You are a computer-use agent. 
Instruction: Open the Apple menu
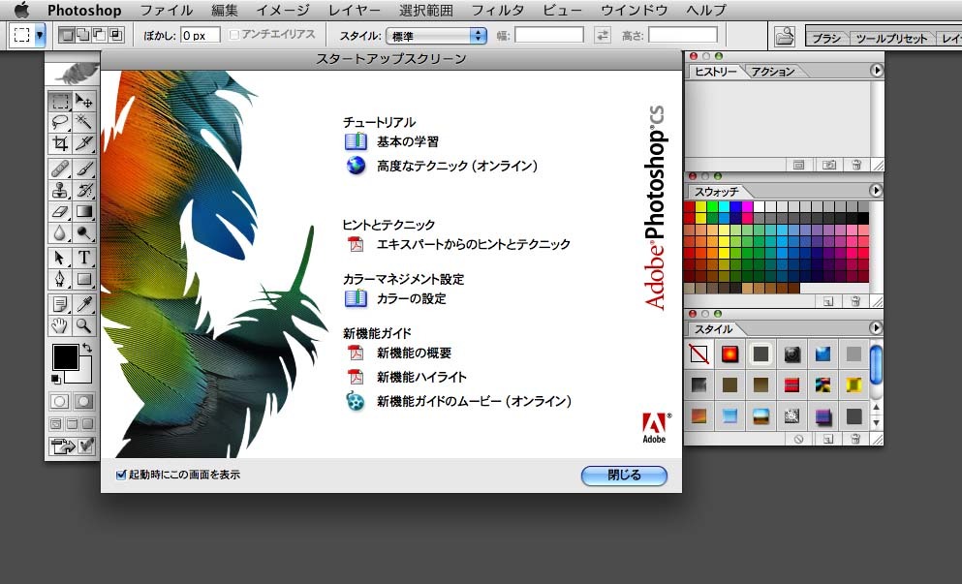point(22,10)
